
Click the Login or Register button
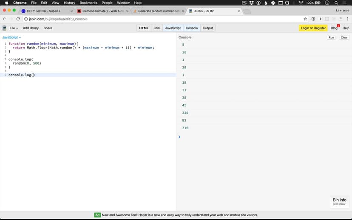pos(313,28)
